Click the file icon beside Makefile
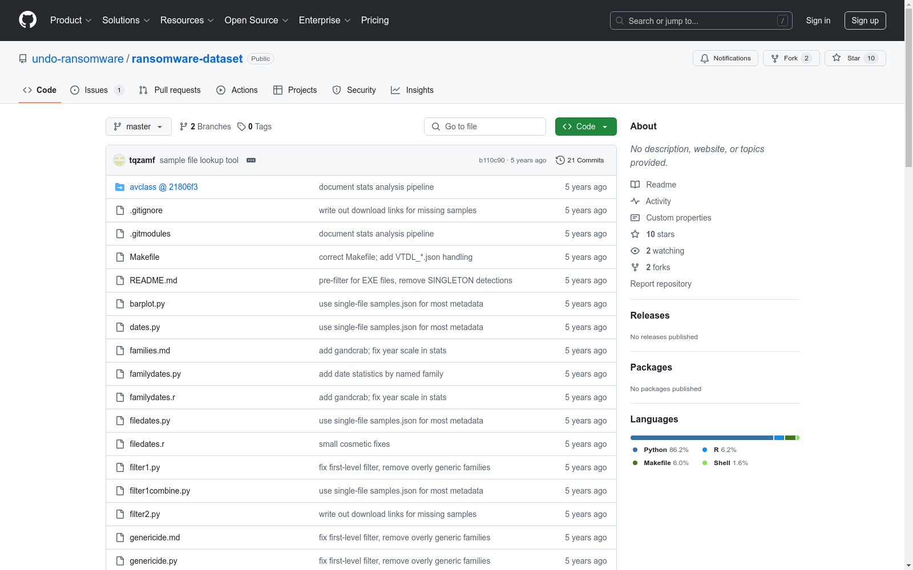The height and width of the screenshot is (570, 913). tap(120, 257)
